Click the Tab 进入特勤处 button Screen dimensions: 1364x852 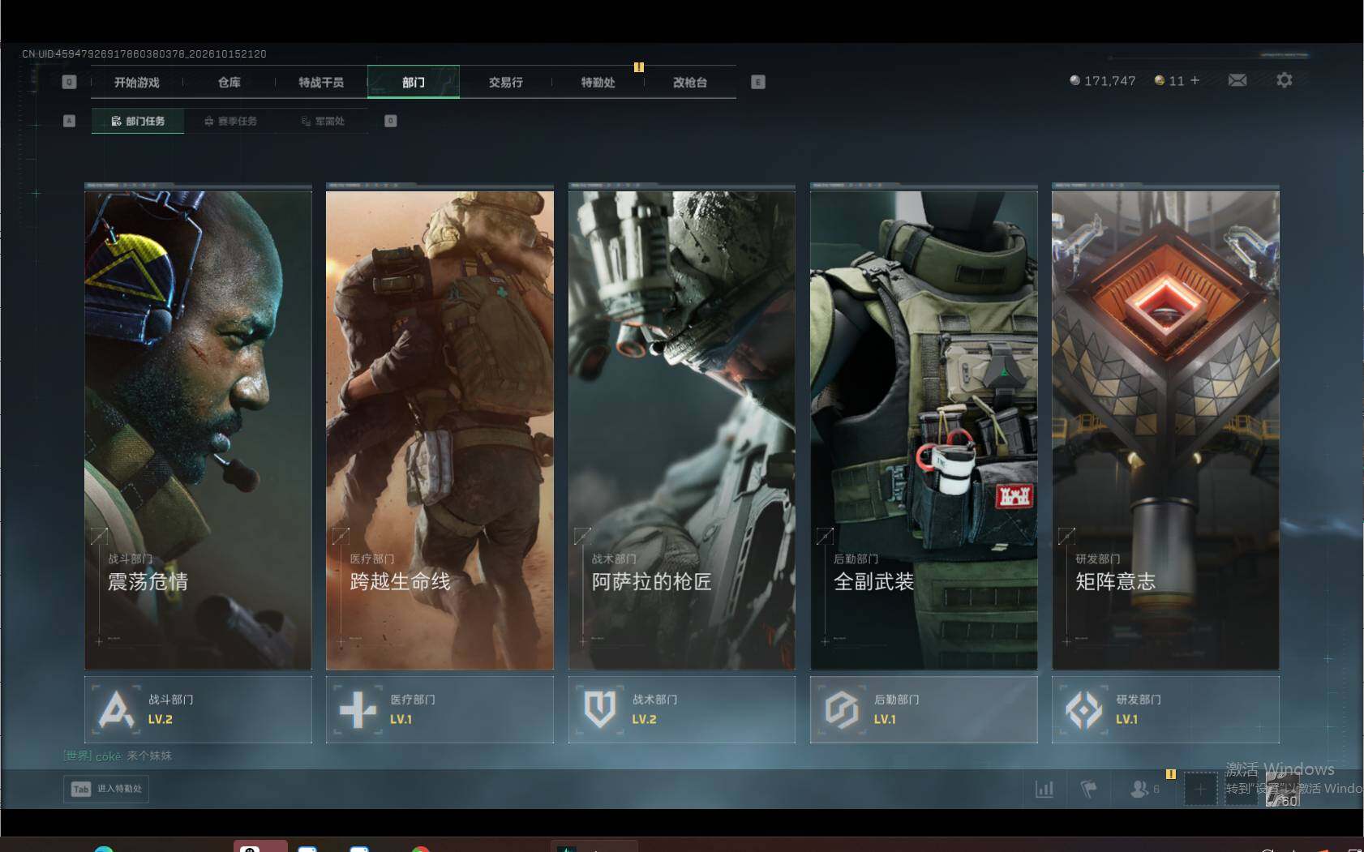click(106, 789)
